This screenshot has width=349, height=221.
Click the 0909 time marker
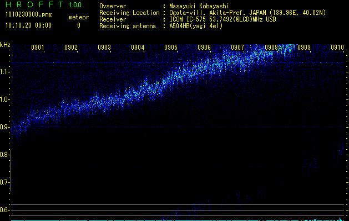click(304, 48)
